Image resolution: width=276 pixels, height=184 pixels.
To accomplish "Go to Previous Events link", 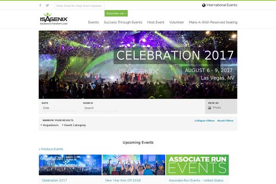I will click(51, 149).
